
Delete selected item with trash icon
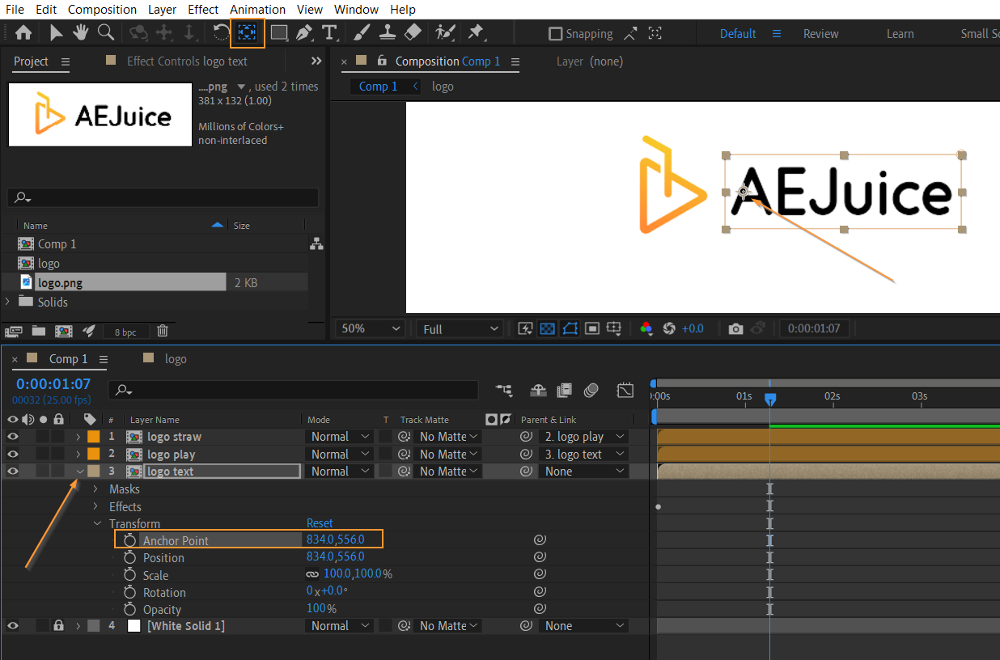point(163,331)
